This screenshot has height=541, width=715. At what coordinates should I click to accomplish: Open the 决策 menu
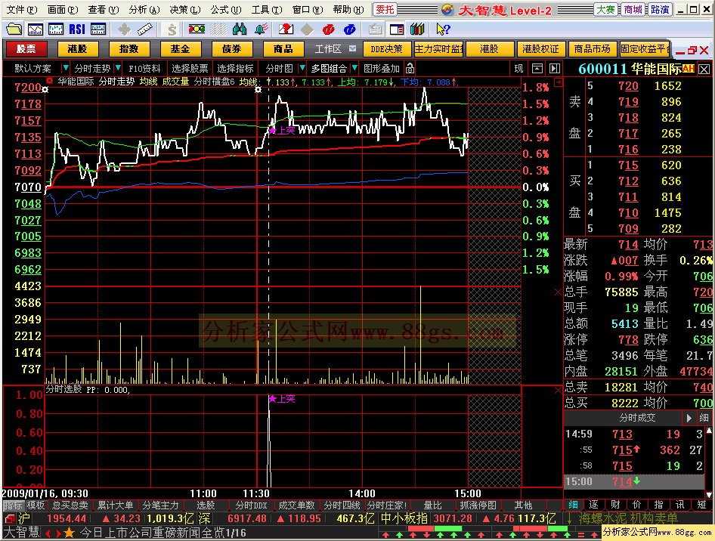click(184, 10)
